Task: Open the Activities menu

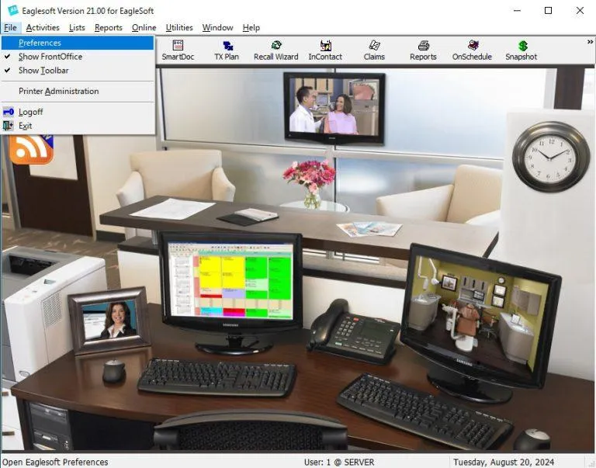Action: [x=43, y=28]
